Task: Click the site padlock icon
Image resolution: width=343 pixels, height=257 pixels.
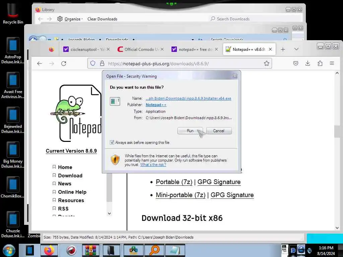Action: click(102, 63)
